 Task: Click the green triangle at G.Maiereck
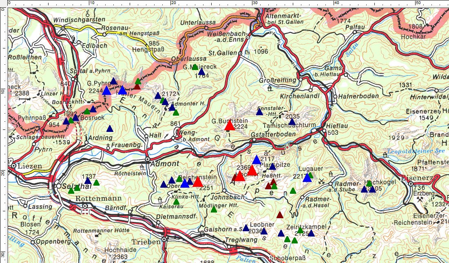coord(195,67)
